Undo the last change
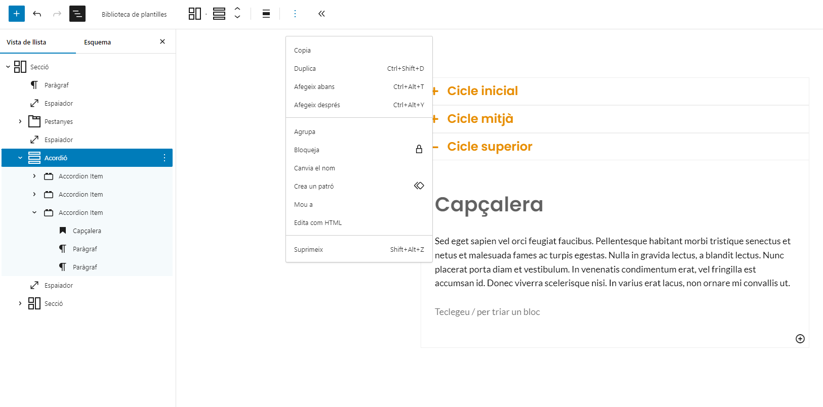Screen dimensions: 823x407 (37, 14)
